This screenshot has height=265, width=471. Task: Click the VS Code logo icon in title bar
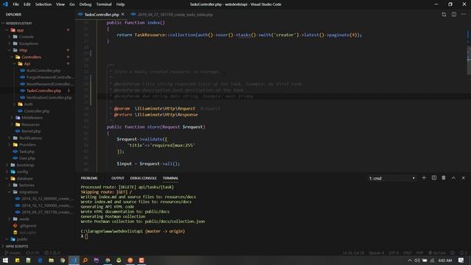5,4
